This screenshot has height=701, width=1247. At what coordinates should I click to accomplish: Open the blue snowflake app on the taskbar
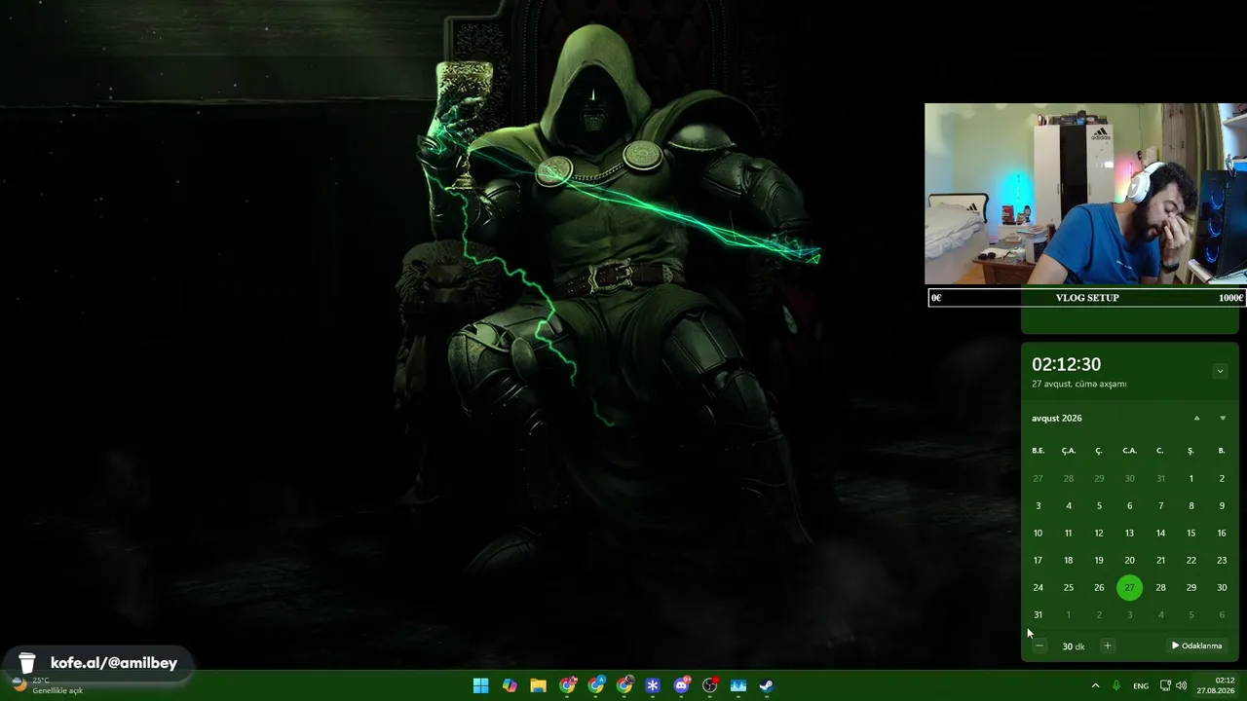[x=653, y=685]
